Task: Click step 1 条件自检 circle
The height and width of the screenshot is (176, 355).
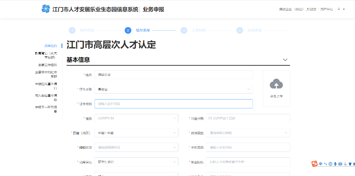Action: point(72,30)
